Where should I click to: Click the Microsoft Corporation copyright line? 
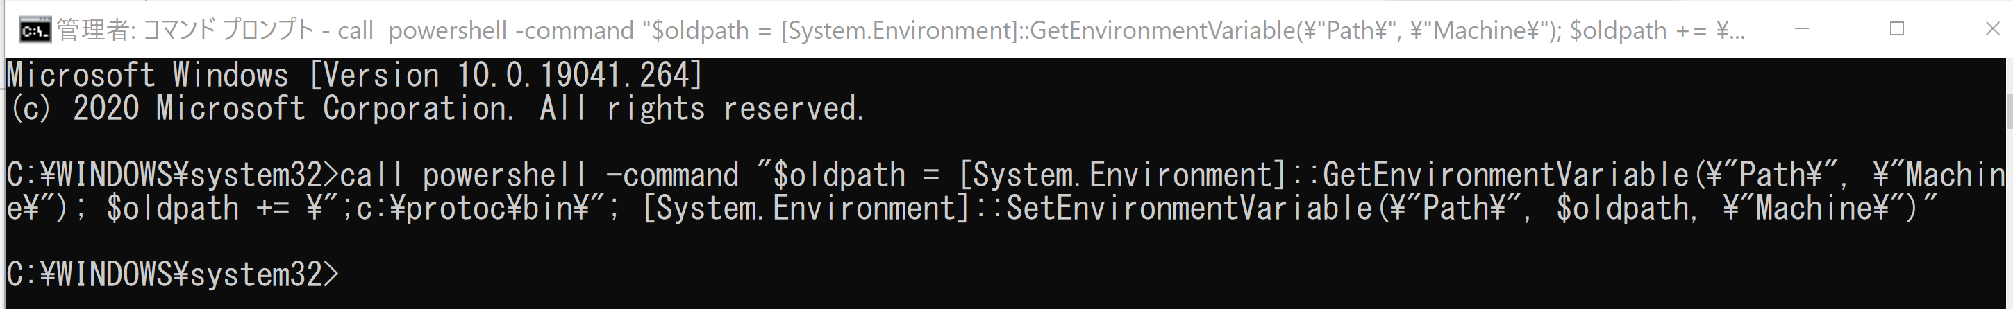point(436,109)
